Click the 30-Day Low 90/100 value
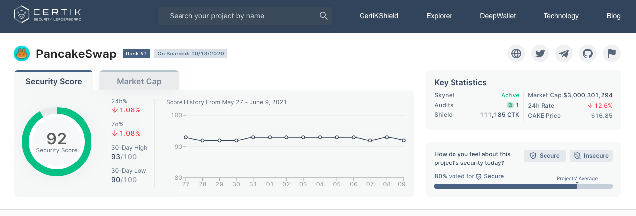The height and width of the screenshot is (216, 636). [124, 180]
